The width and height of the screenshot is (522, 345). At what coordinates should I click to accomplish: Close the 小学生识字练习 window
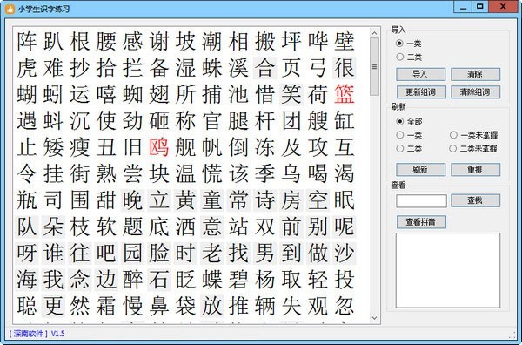[x=503, y=7]
